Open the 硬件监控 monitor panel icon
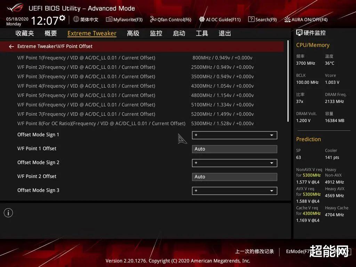 [x=298, y=32]
